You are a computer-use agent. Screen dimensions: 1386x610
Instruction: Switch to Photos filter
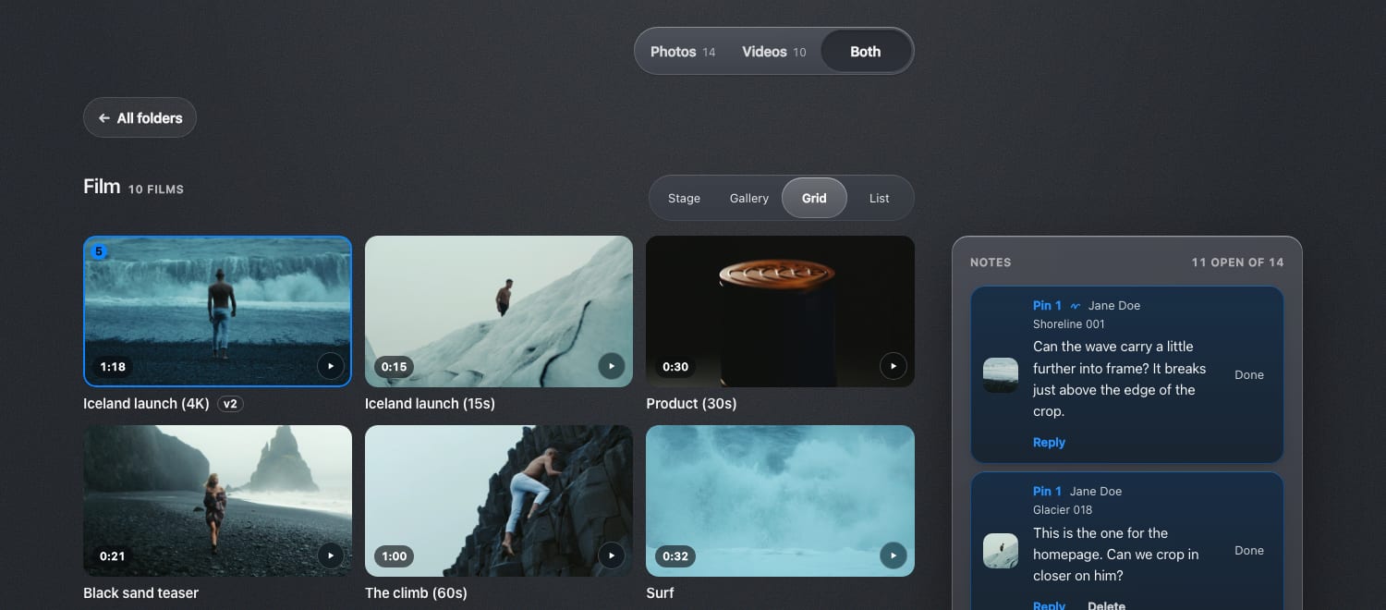(683, 52)
